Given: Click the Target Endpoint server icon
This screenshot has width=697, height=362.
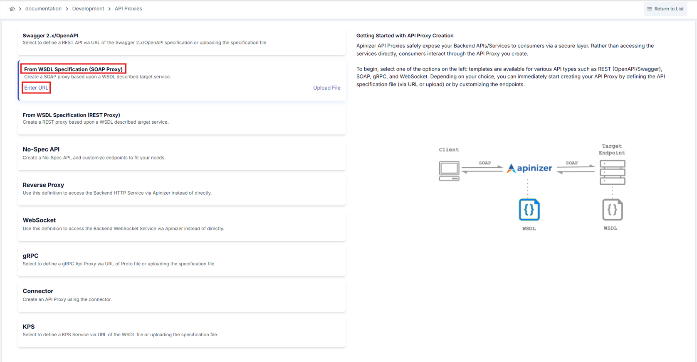Looking at the screenshot, I should point(613,172).
